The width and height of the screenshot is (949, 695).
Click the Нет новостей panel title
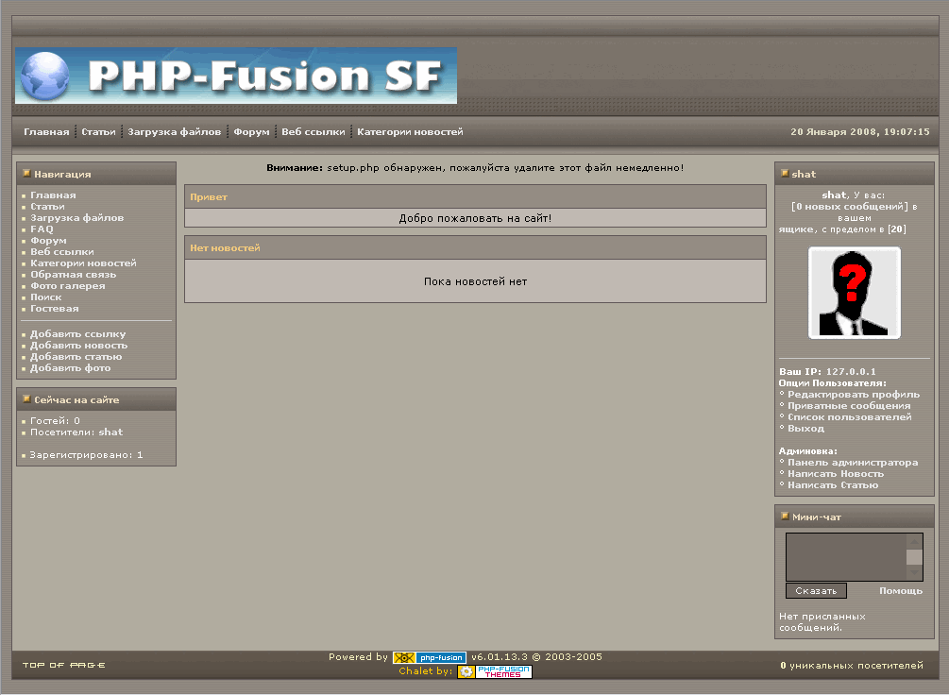pyautogui.click(x=225, y=248)
